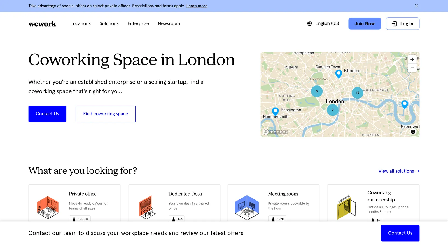The width and height of the screenshot is (448, 245).
Task: Click the 1-4 capacity badge
Action: pyautogui.click(x=177, y=219)
